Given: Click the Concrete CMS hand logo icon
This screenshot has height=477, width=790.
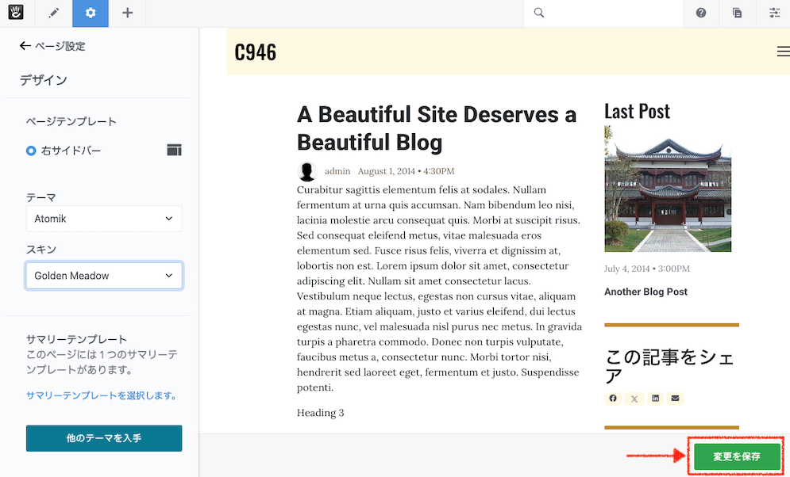Looking at the screenshot, I should click(x=16, y=13).
